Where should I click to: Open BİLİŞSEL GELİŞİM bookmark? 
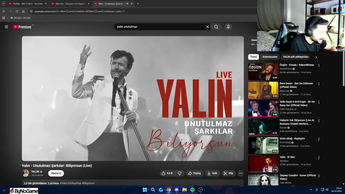tap(20, 18)
